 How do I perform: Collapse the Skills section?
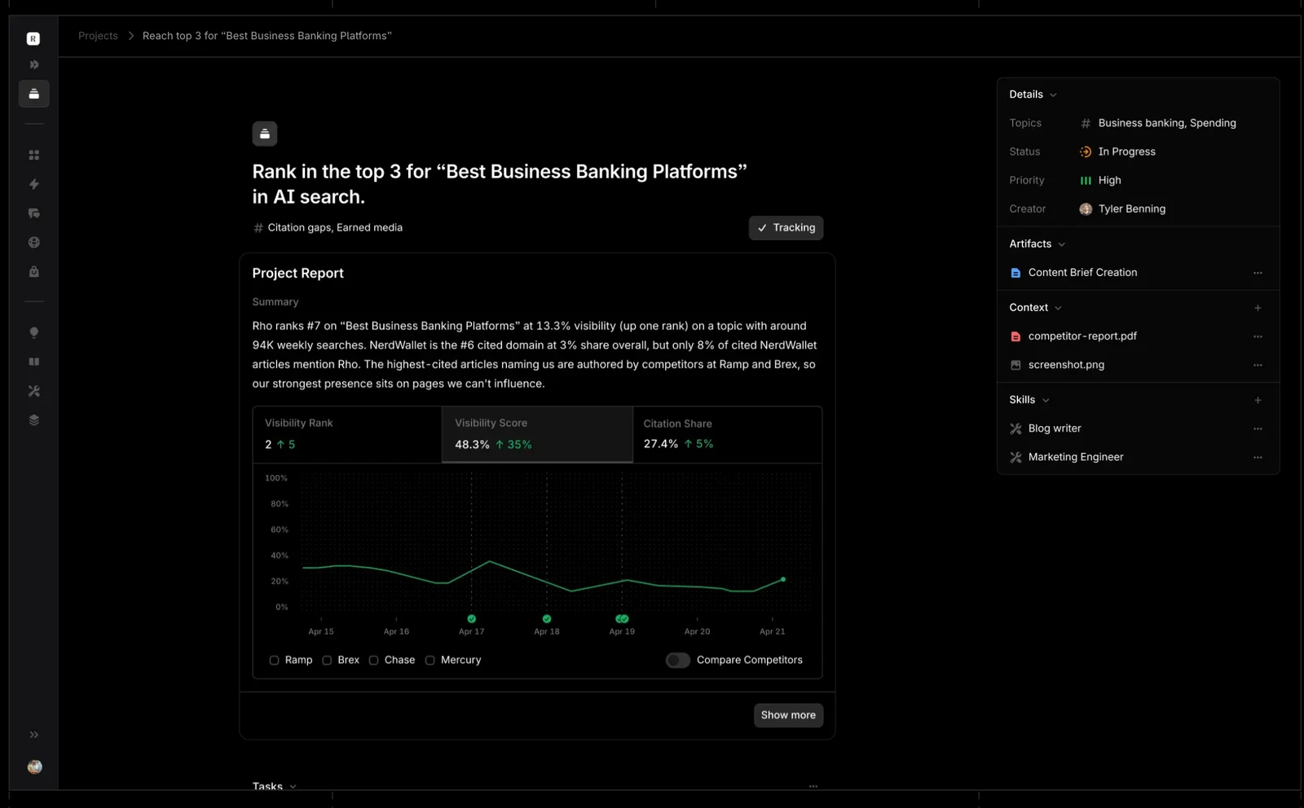[1046, 400]
